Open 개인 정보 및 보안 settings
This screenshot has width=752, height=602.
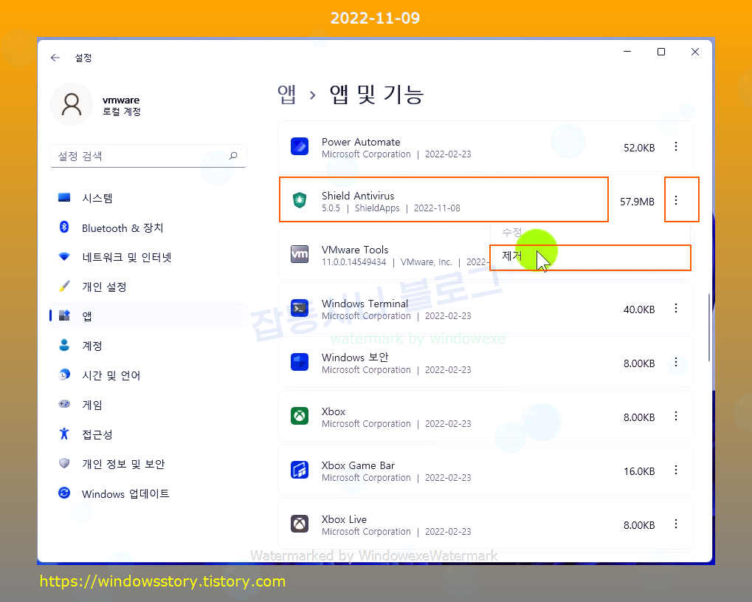click(148, 464)
